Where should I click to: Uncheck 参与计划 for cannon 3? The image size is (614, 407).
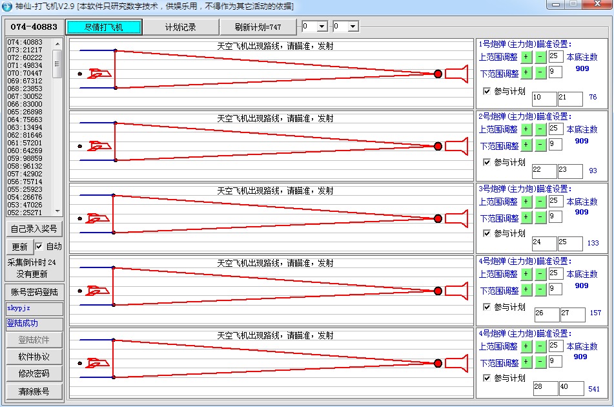pos(487,233)
